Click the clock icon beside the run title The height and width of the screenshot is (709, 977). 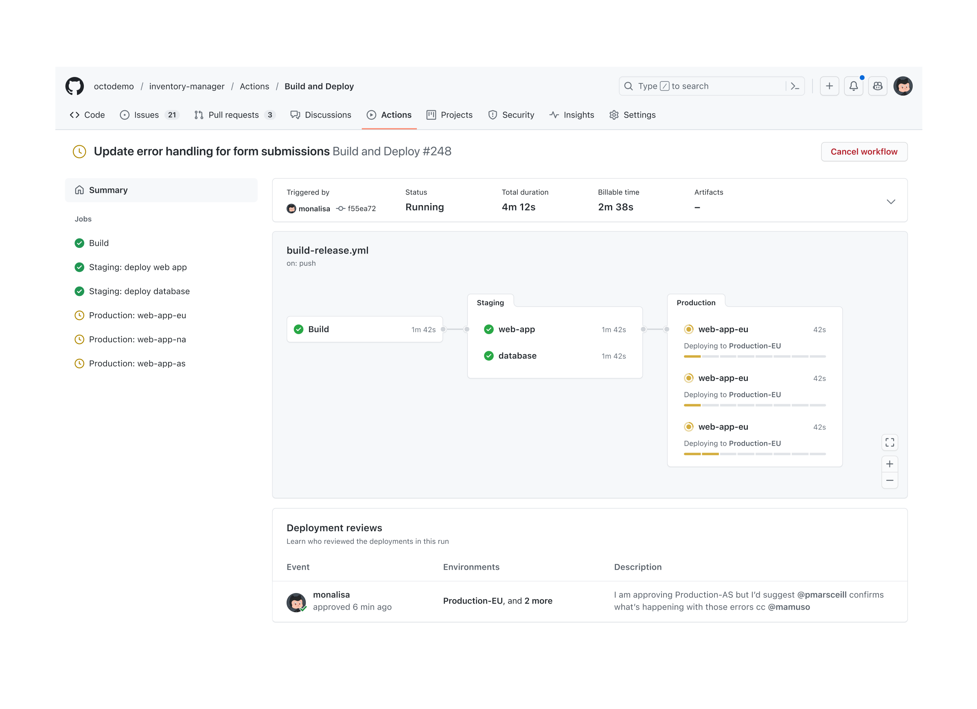(80, 151)
